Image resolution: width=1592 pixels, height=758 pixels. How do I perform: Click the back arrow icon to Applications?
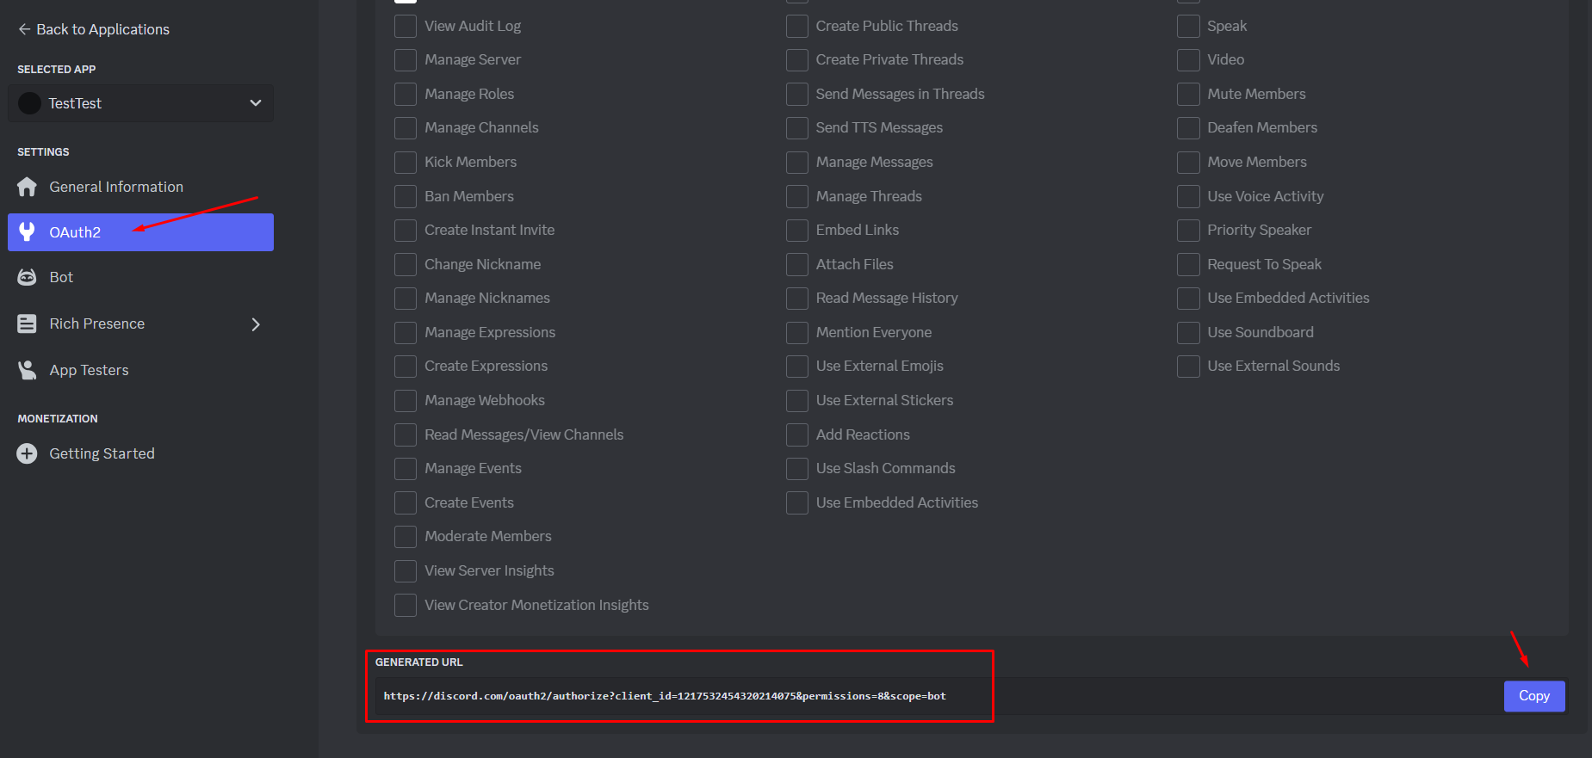pyautogui.click(x=24, y=29)
